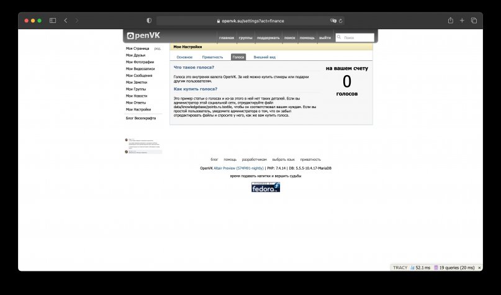Open Мои Новости in the sidebar
The height and width of the screenshot is (295, 501).
click(137, 96)
